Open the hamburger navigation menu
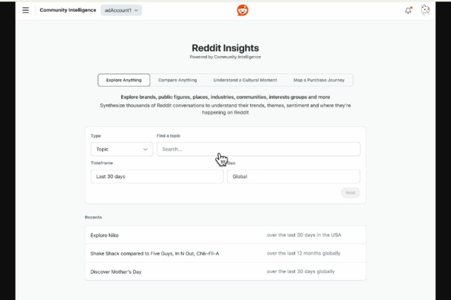Image resolution: width=451 pixels, height=300 pixels. tap(26, 10)
